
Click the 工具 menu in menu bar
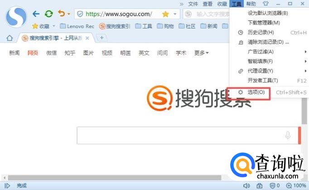237,4
